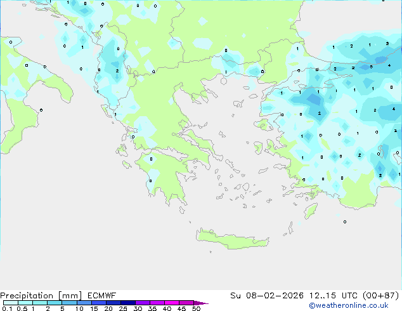Select the '(00+87)' forecast offset text

coord(381,296)
